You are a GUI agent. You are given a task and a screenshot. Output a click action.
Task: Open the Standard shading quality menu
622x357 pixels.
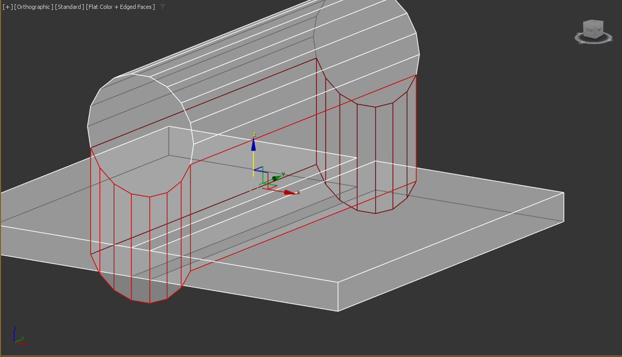coord(70,7)
